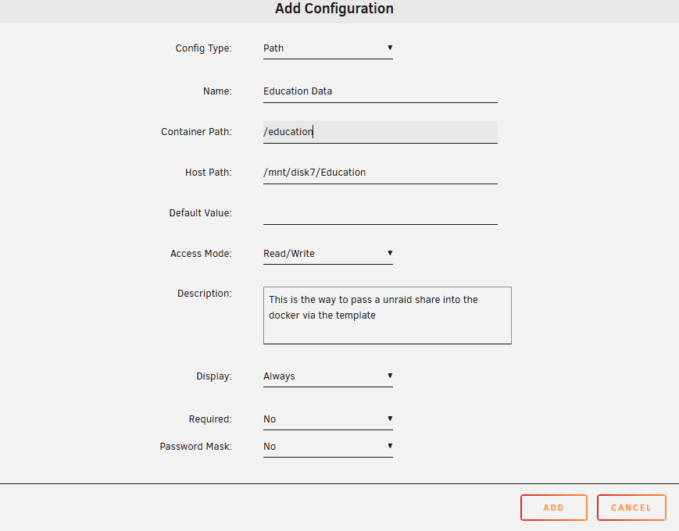The image size is (679, 531).
Task: Expand the Required dropdown
Action: (x=328, y=419)
